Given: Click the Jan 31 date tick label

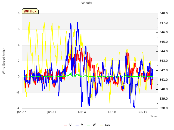Looking at the screenshot, I should click(52, 112).
